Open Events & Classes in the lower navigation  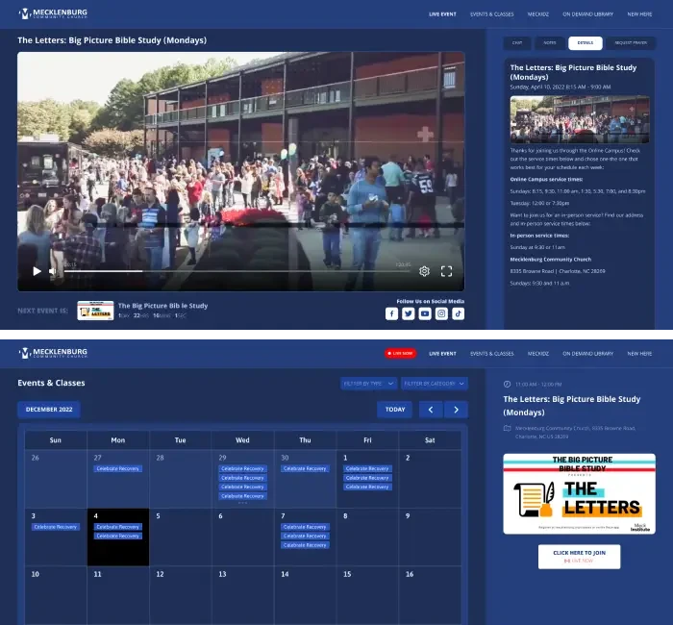(x=492, y=354)
